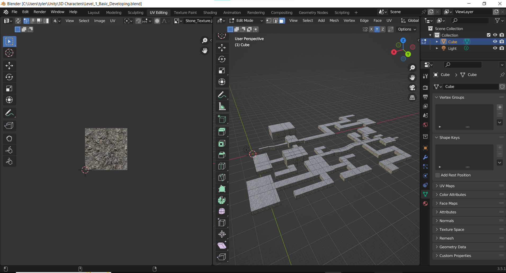The width and height of the screenshot is (506, 273).
Task: Enable the Add Rest Position checkbox
Action: (x=437, y=175)
